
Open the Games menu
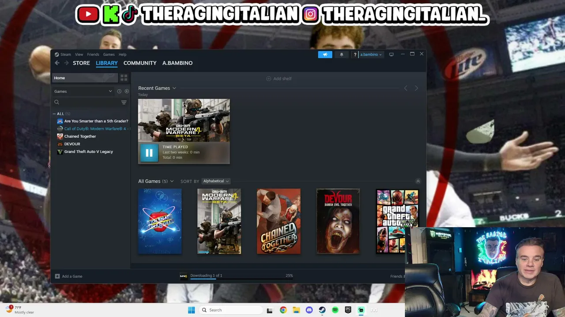click(x=109, y=55)
